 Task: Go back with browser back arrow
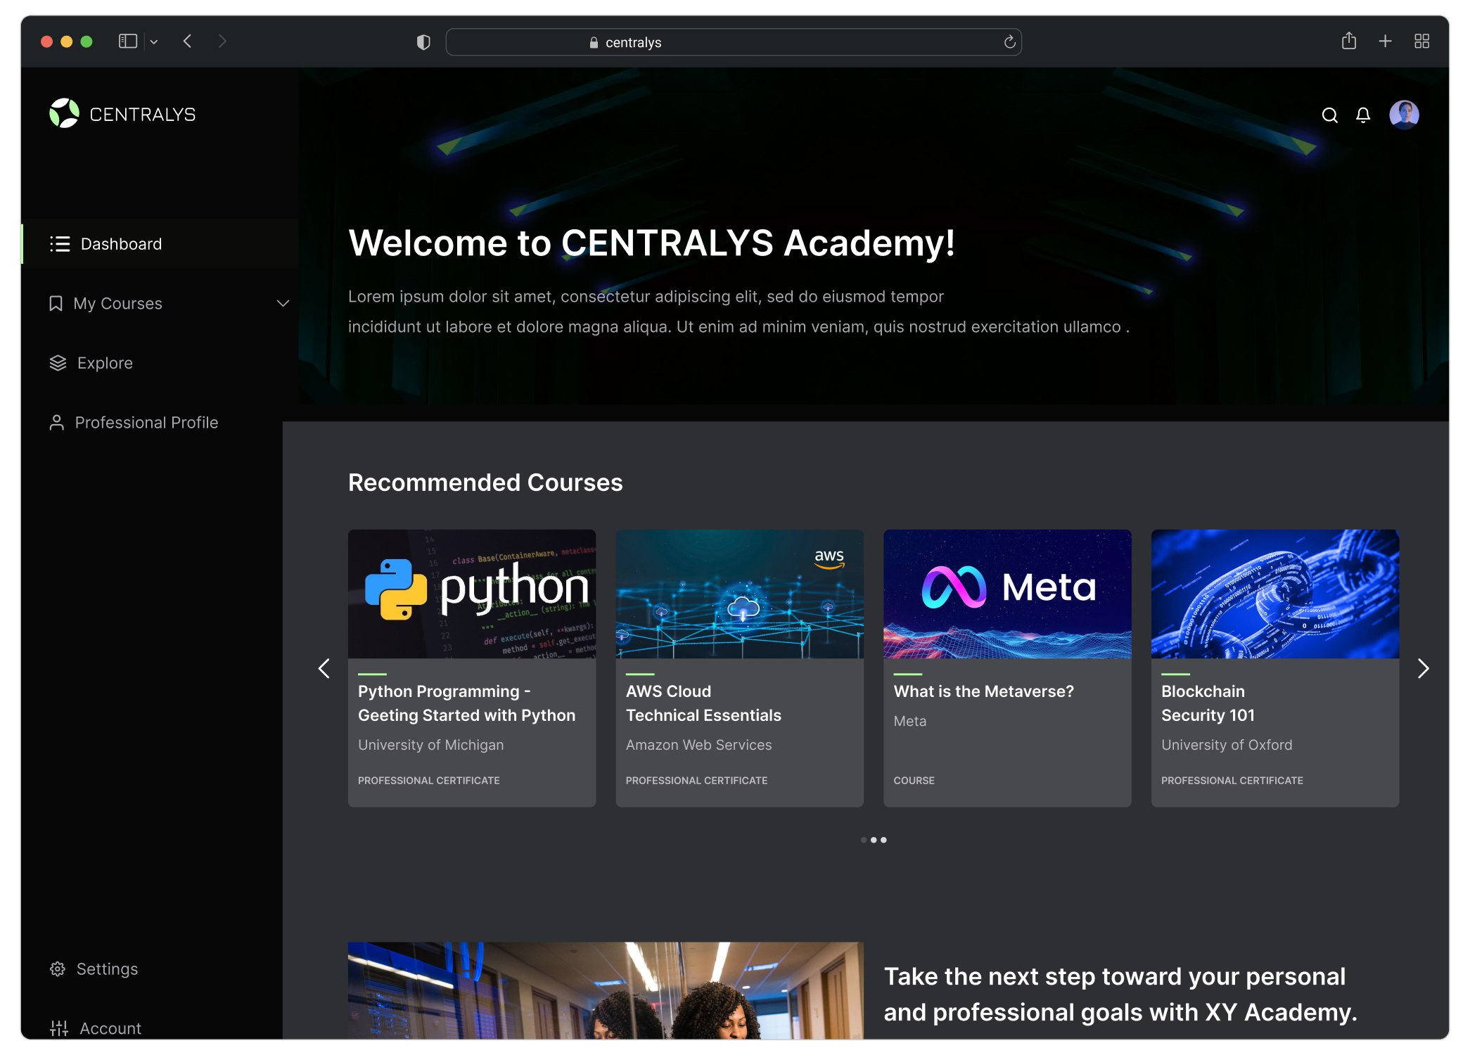pos(187,41)
